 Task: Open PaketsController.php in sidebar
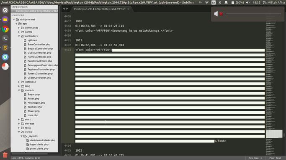point(40,61)
